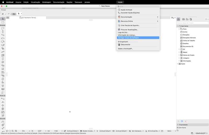Screen dimensions: 209x135
Task: Switch navigator to View Map icon
Action: [x=184, y=19]
